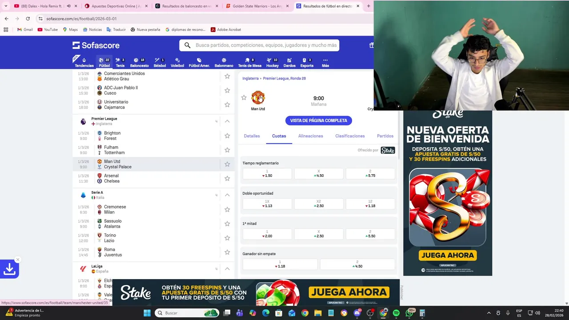Click the Inglaterra breadcrumb link
Viewport: 569px width, 320px height.
[250, 78]
